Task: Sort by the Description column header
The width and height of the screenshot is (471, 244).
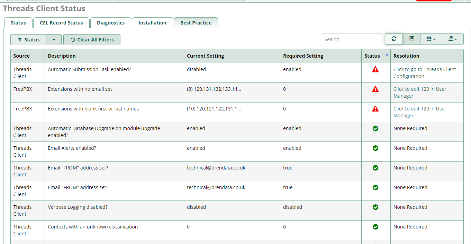Action: click(114, 56)
